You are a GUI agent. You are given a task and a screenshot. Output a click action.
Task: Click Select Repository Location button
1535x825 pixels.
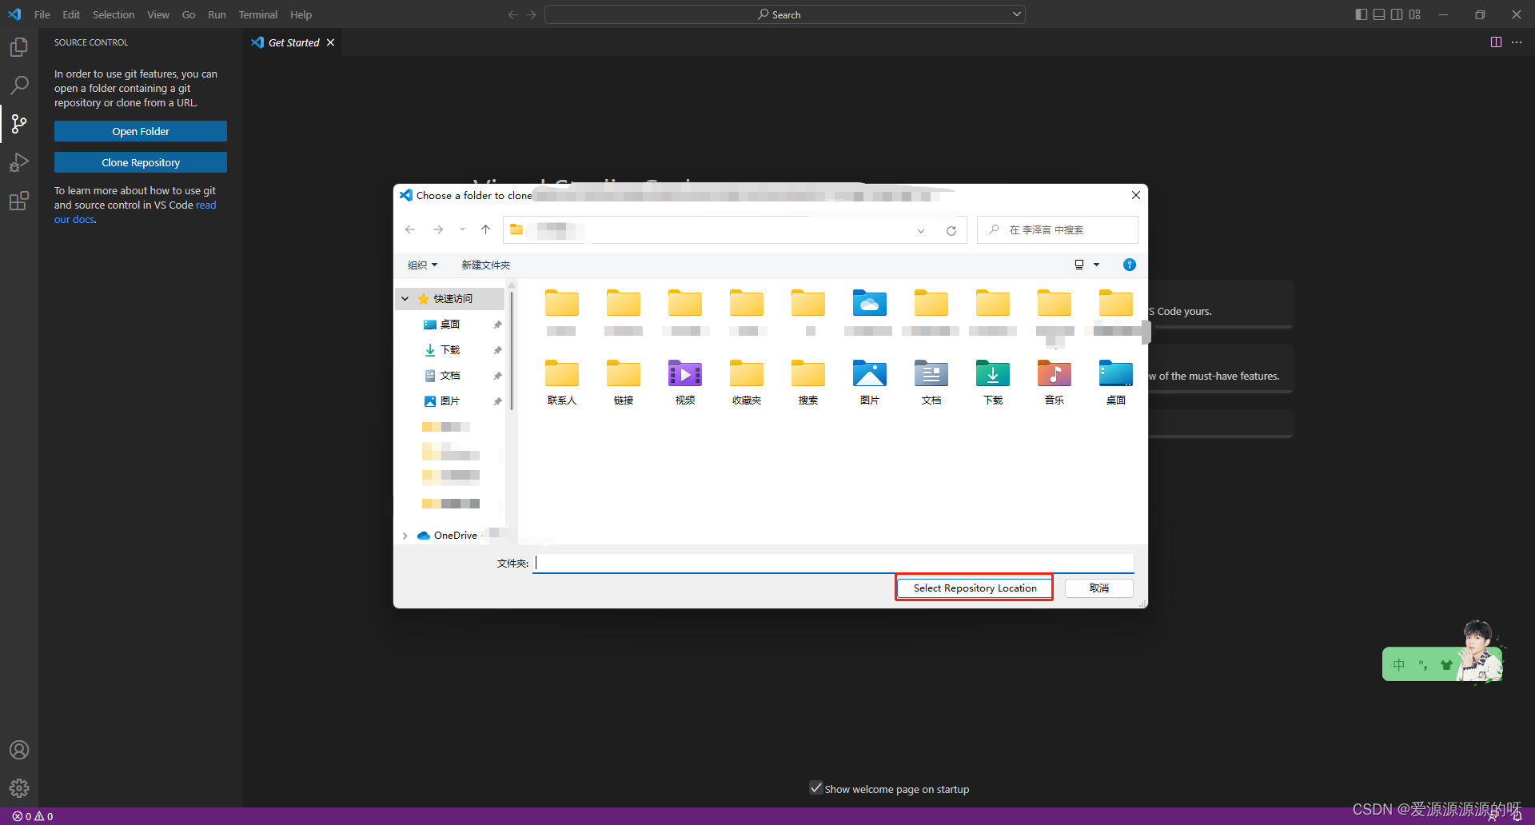point(975,588)
